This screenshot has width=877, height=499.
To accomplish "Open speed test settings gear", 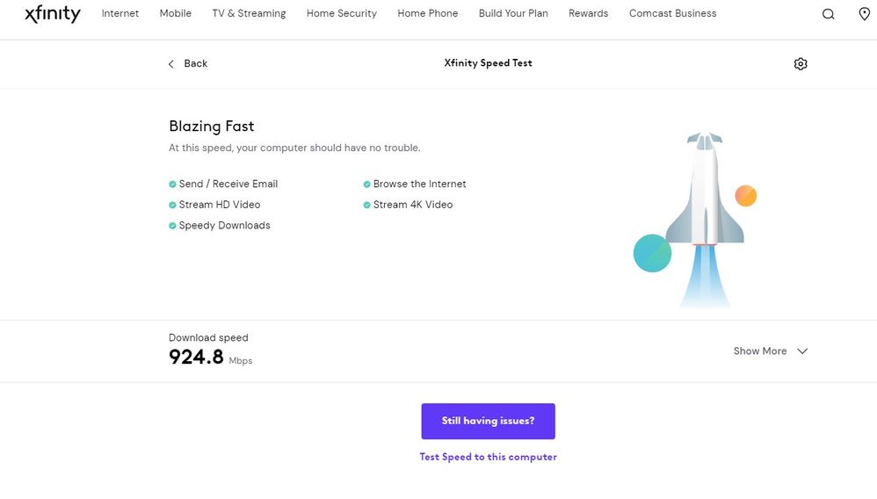I will coord(801,64).
